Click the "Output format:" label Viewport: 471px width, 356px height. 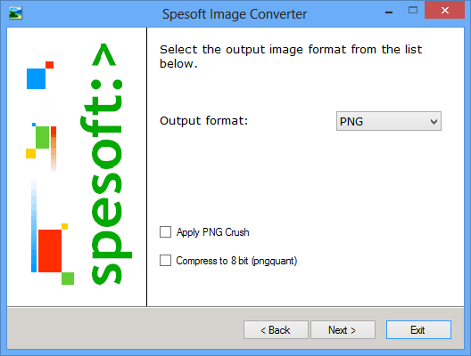[203, 121]
